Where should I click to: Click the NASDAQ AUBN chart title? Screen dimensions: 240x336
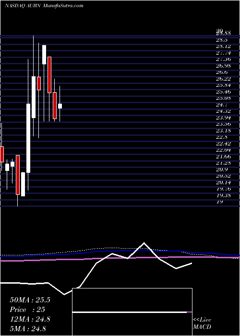44,6
